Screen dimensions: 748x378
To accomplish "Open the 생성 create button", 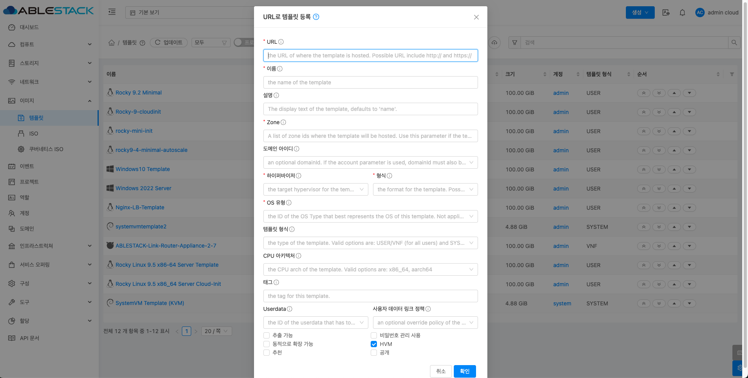I will pos(640,12).
